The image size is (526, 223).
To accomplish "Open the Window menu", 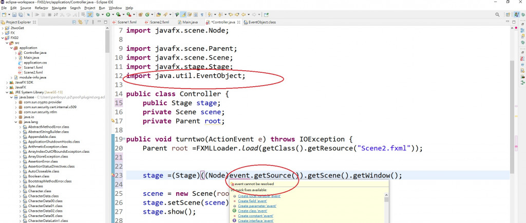I will pos(116,8).
